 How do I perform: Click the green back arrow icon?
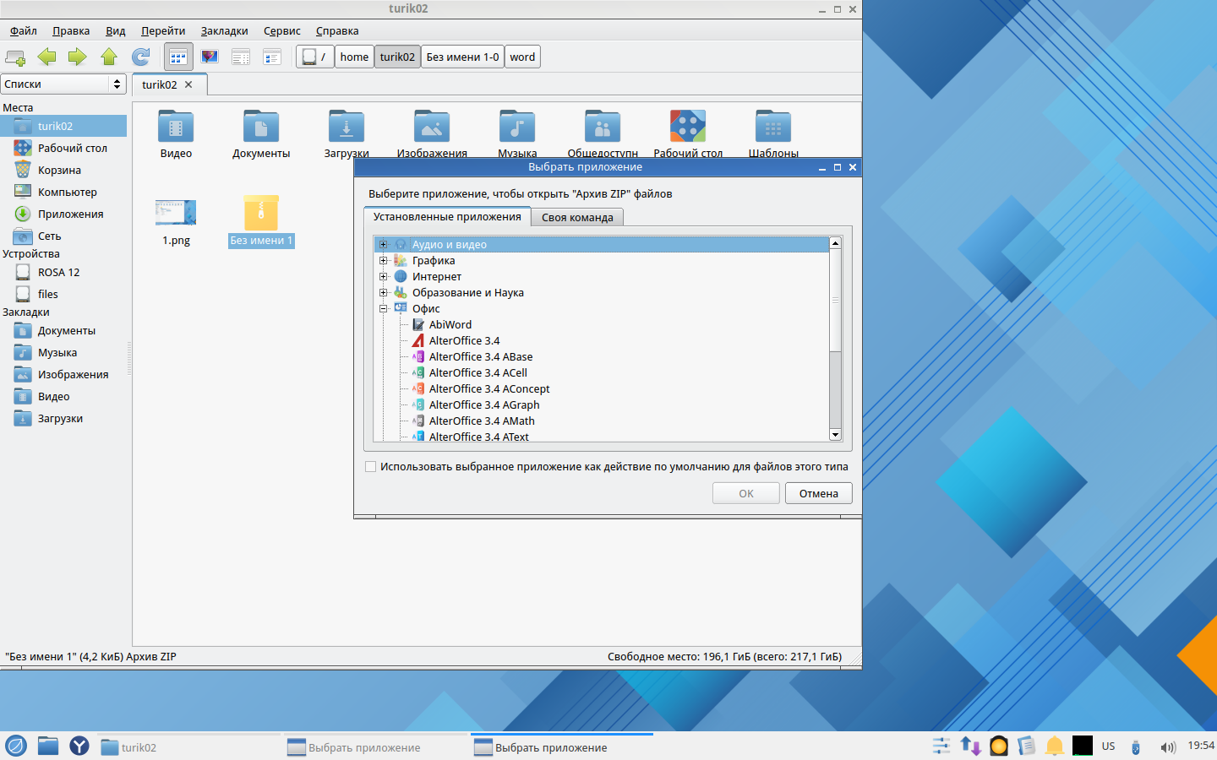(x=47, y=57)
